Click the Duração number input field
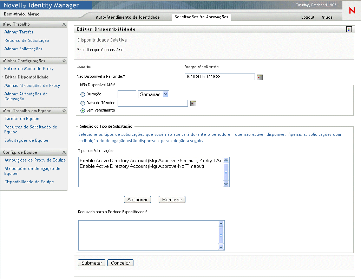This screenshot has width=361, height=279. (127, 94)
